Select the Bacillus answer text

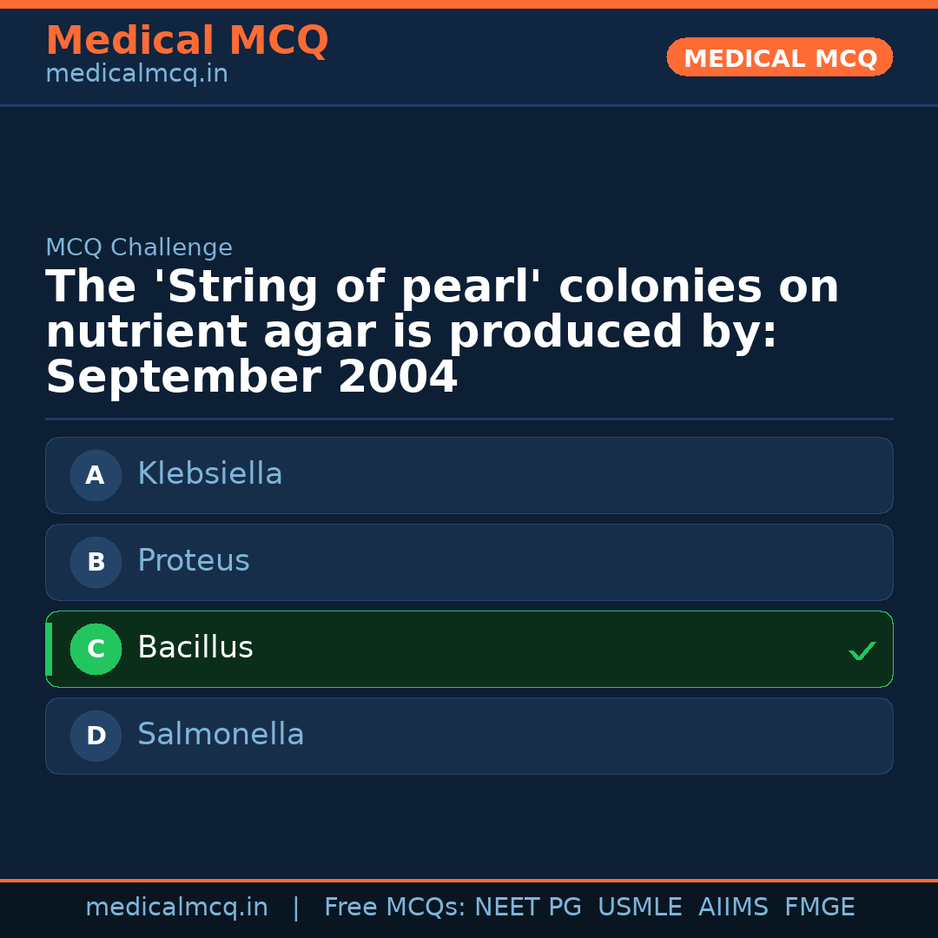pyautogui.click(x=195, y=648)
